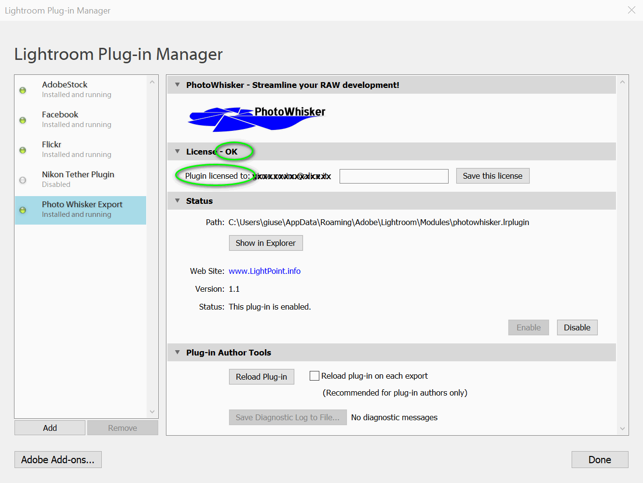Click the details panel scroll down arrow
This screenshot has width=643, height=483.
(x=622, y=428)
